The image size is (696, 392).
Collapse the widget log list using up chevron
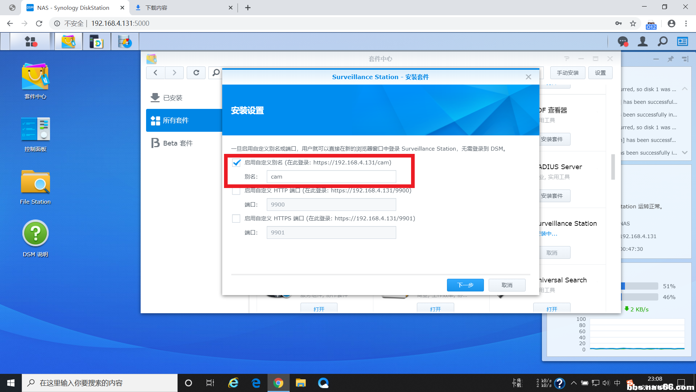tap(684, 89)
